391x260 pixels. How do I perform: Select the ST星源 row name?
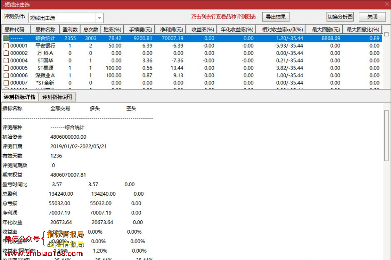pos(45,68)
